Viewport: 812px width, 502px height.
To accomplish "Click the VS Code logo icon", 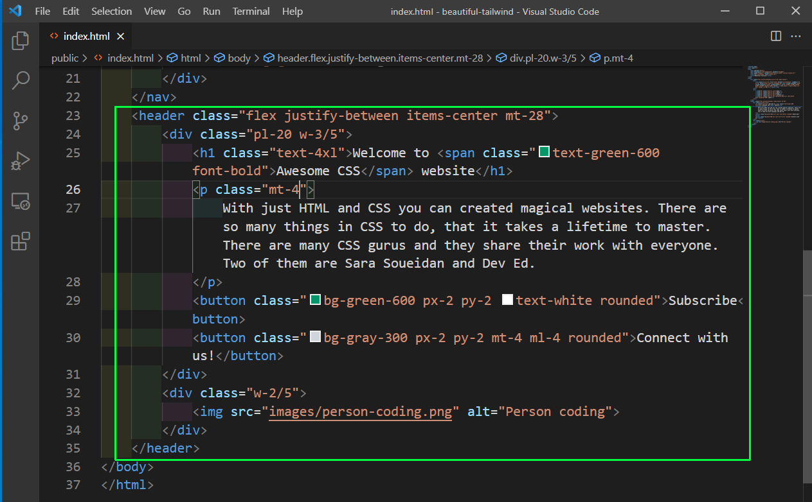I will [15, 12].
